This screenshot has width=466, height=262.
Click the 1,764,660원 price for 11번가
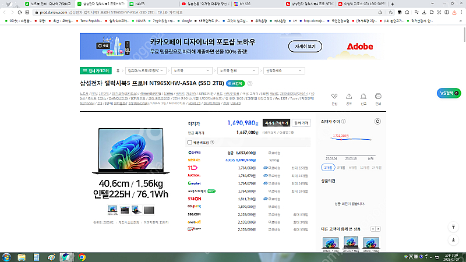point(246,168)
